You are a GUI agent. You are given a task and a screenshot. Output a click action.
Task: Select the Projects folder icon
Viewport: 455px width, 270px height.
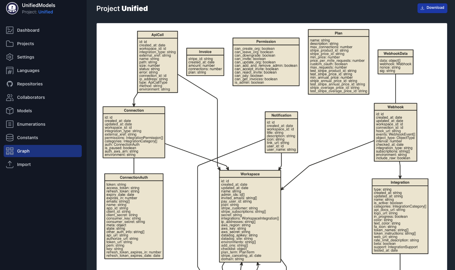tap(9, 44)
